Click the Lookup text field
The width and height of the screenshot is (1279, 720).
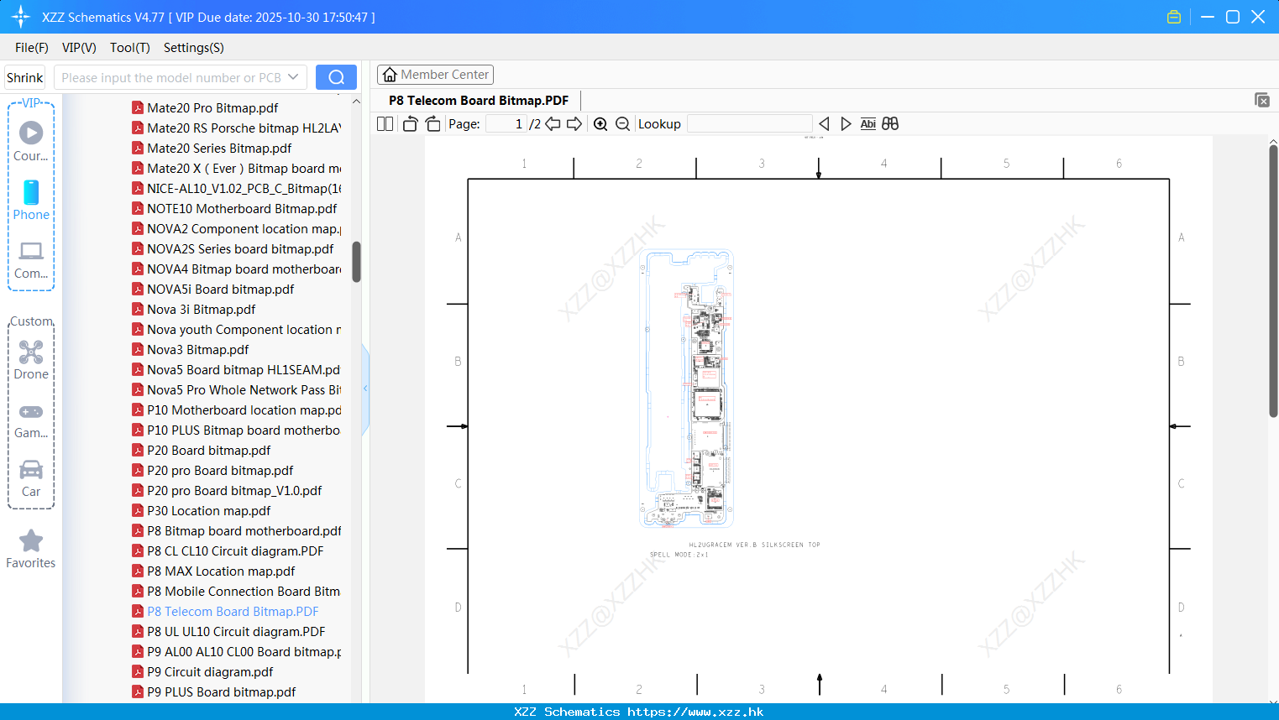click(x=749, y=123)
